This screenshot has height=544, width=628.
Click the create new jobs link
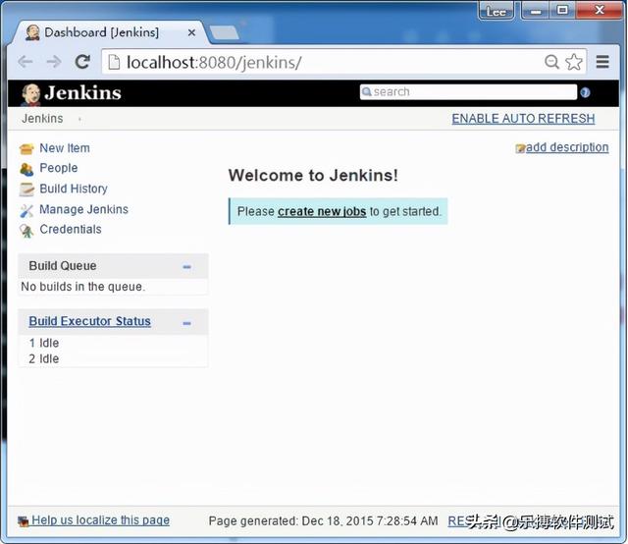tap(322, 211)
